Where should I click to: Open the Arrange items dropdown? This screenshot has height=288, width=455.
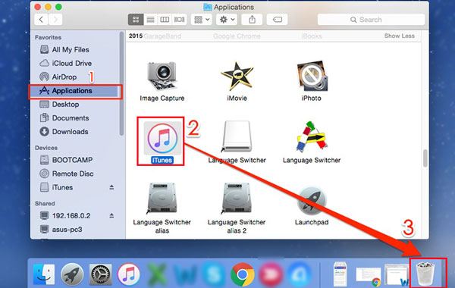(x=202, y=20)
